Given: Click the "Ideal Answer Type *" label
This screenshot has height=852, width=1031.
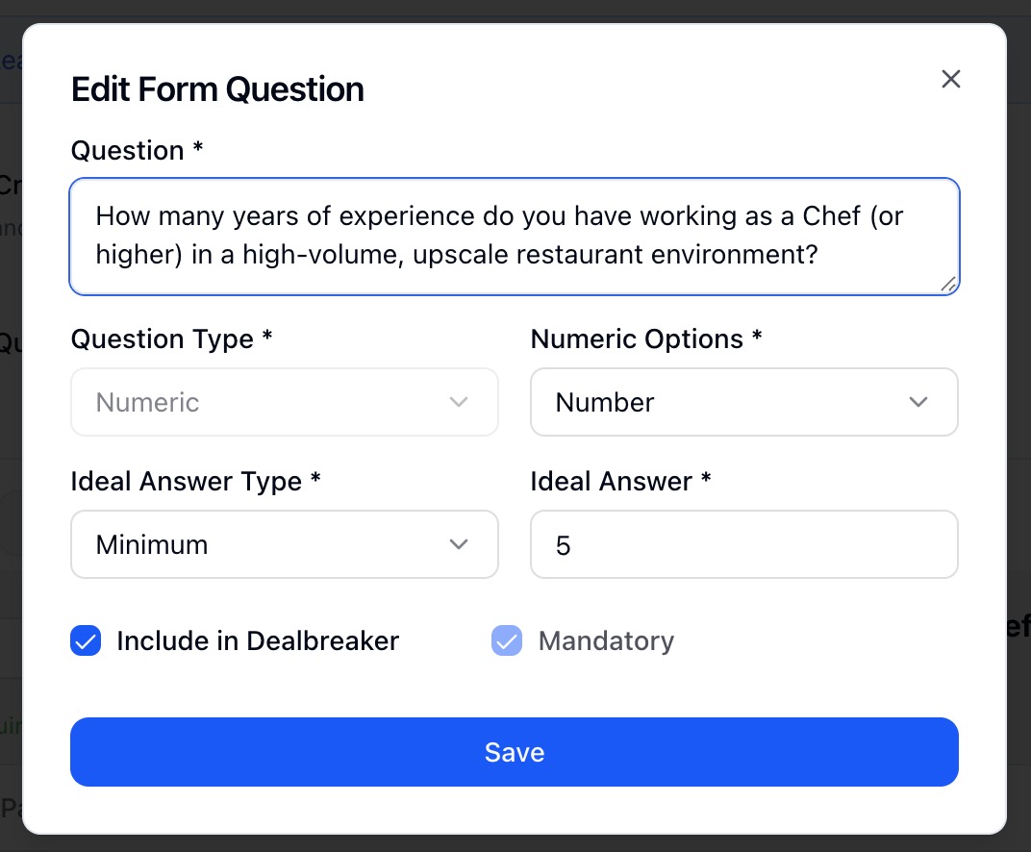Looking at the screenshot, I should tap(195, 482).
